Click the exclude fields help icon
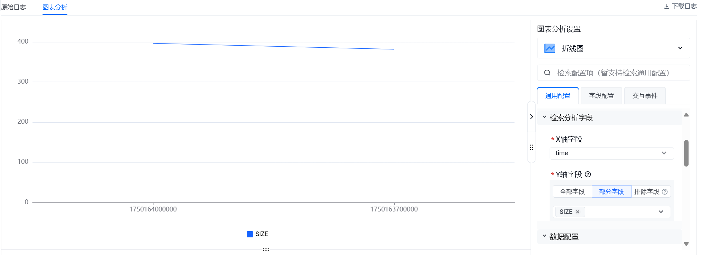This screenshot has width=701, height=255. tap(665, 192)
